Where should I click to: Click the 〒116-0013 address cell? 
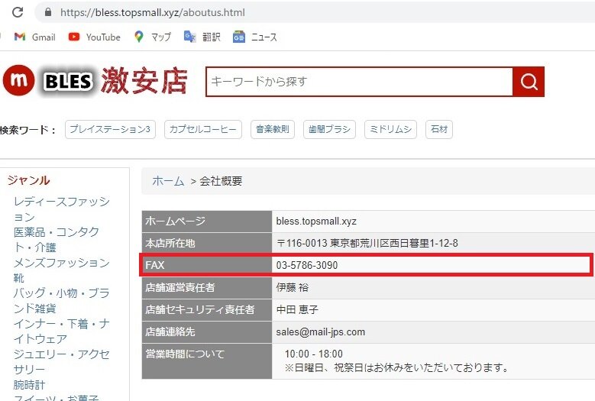(367, 243)
